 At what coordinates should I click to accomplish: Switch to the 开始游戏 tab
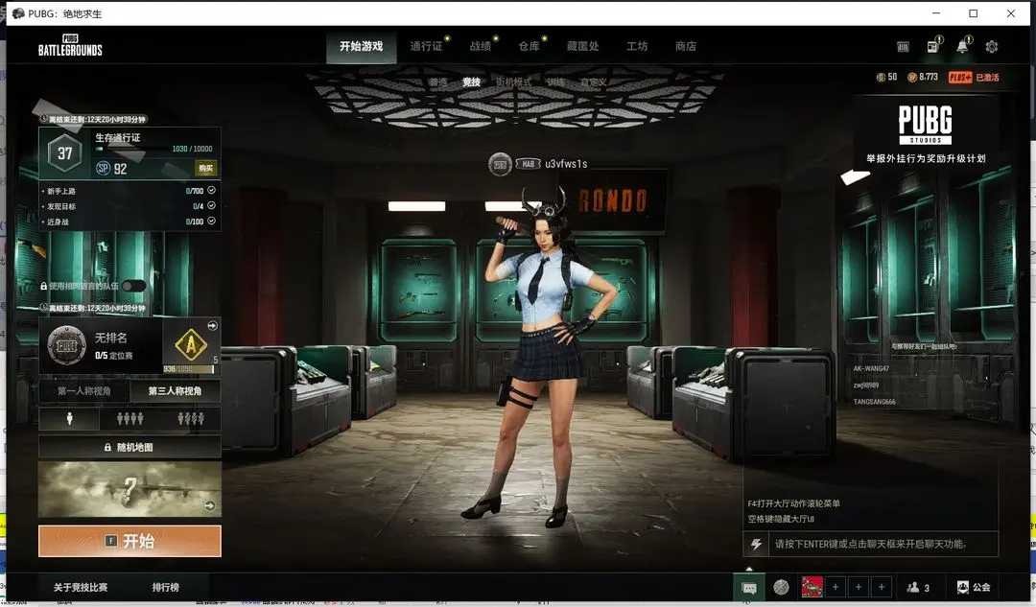pos(362,46)
